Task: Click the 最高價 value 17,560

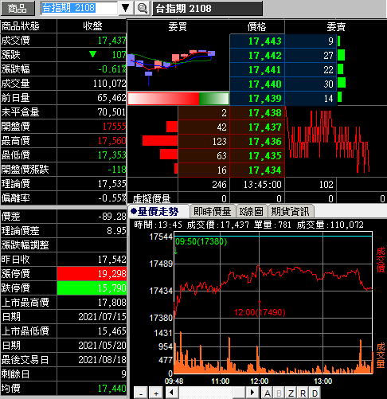Action: [x=111, y=141]
